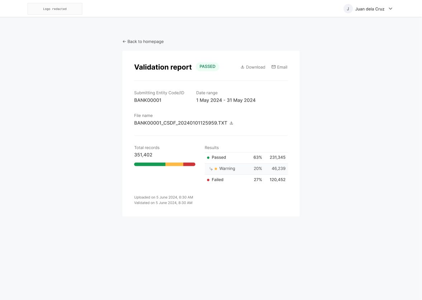Click the envelope icon beside Email
This screenshot has height=300, width=422.
pos(274,67)
